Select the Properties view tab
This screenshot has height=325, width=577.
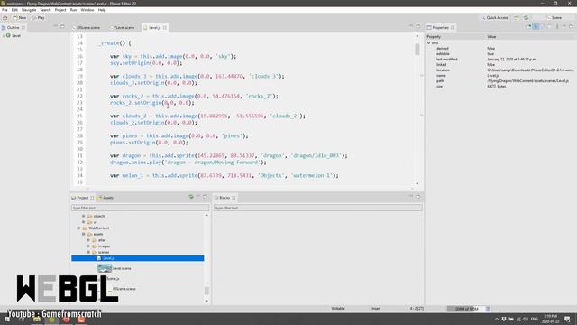pos(440,28)
